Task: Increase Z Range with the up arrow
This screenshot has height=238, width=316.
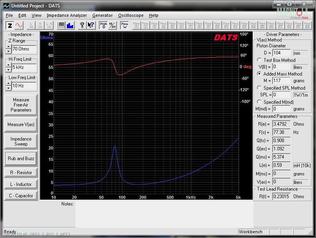Action: pyautogui.click(x=9, y=47)
